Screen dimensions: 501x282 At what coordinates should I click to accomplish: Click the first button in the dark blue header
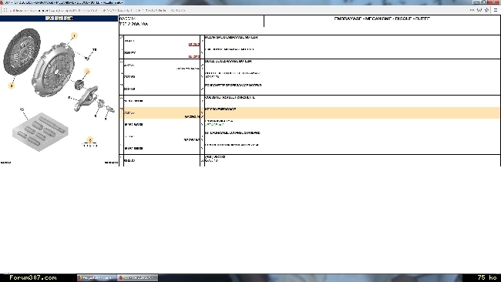(49, 18)
